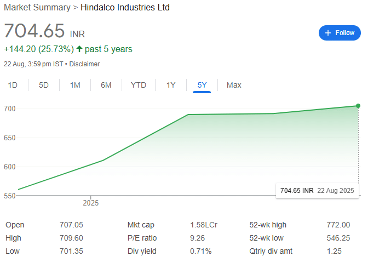Click the green upward arrow icon
Screen dimensions: 385x268
(79, 49)
